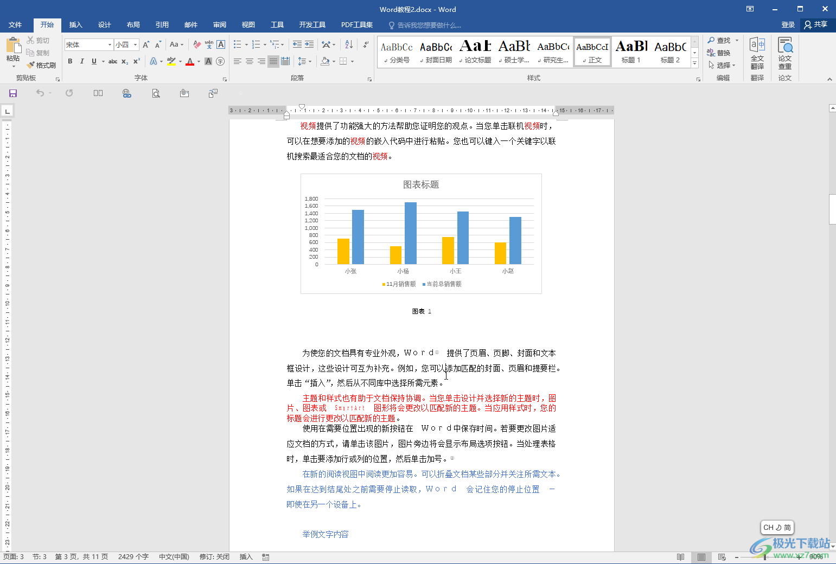Click the red font color button
The height and width of the screenshot is (564, 836).
coord(190,61)
